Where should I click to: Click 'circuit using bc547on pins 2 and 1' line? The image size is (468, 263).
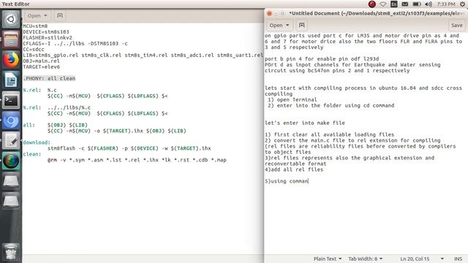click(x=337, y=70)
